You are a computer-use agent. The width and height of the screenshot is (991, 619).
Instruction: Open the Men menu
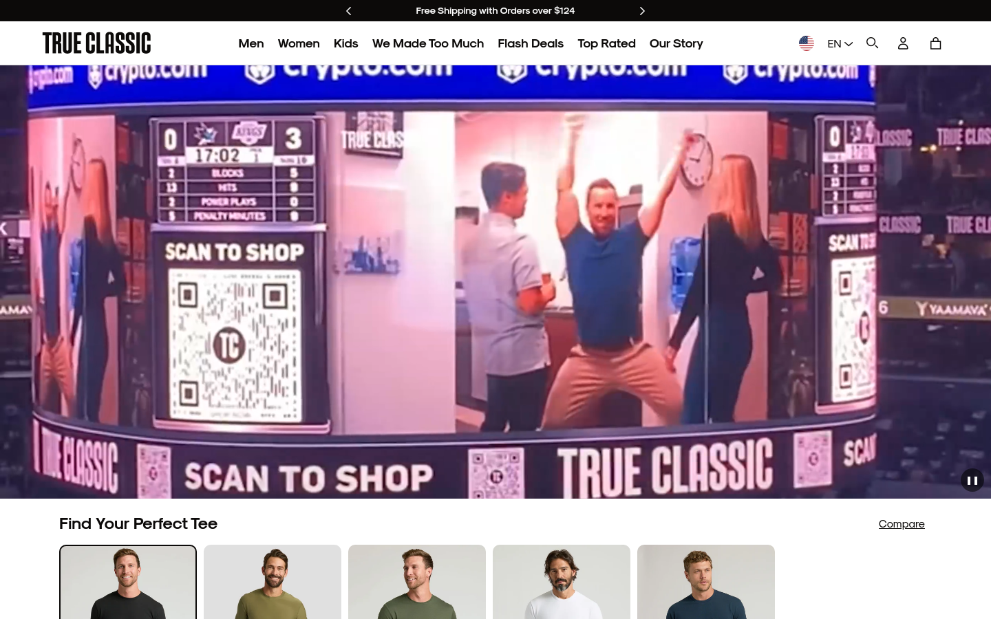(251, 43)
